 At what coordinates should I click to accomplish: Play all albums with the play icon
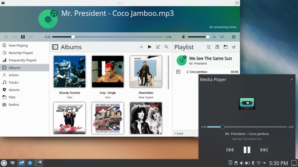pyautogui.click(x=150, y=47)
